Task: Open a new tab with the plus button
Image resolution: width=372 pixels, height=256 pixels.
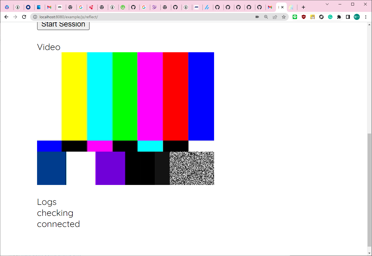Action: click(x=303, y=7)
